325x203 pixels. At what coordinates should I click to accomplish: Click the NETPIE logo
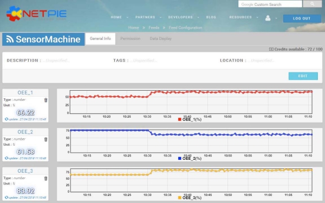point(36,13)
